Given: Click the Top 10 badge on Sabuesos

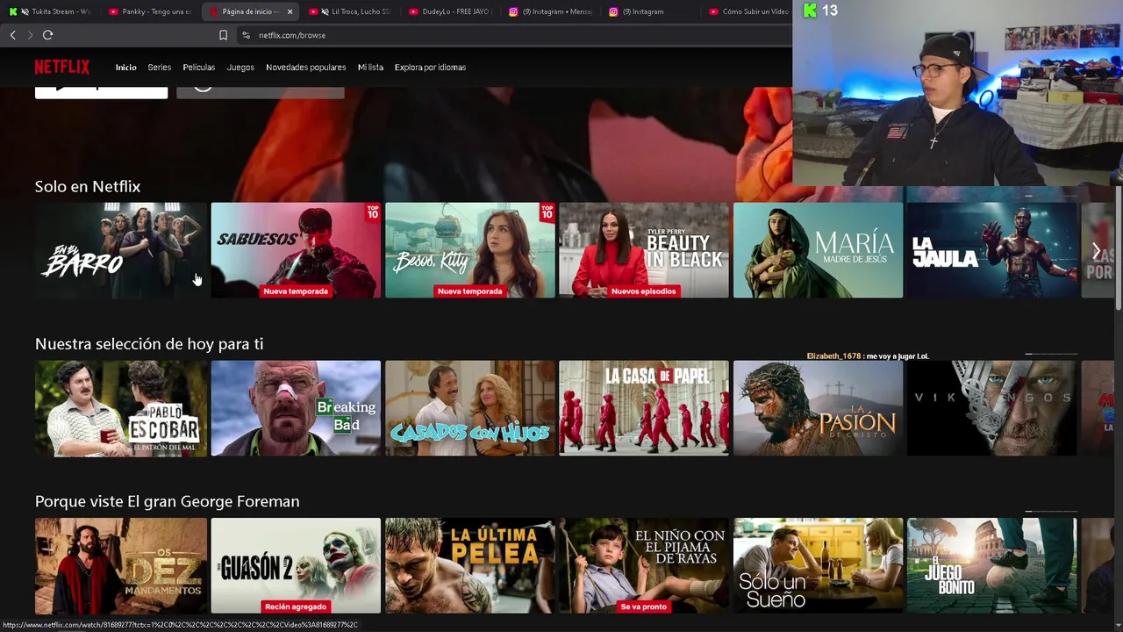Looking at the screenshot, I should (x=373, y=212).
